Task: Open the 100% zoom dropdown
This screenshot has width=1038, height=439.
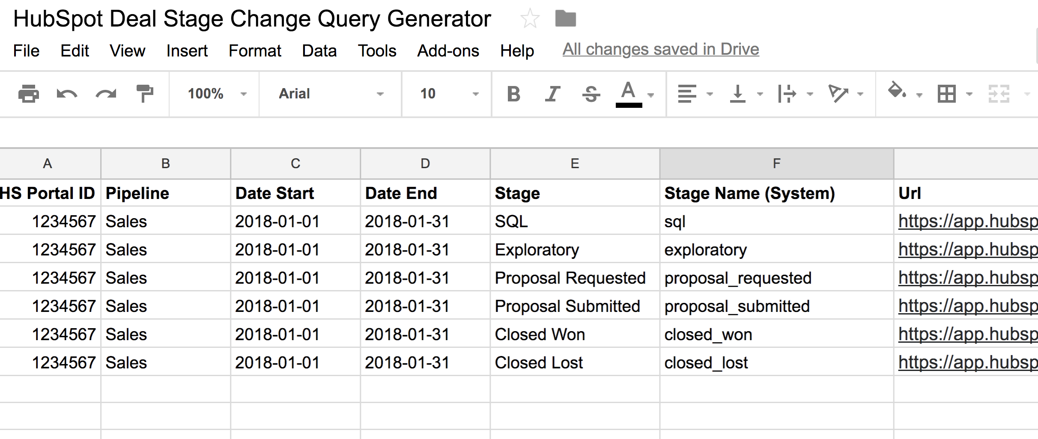Action: (217, 94)
